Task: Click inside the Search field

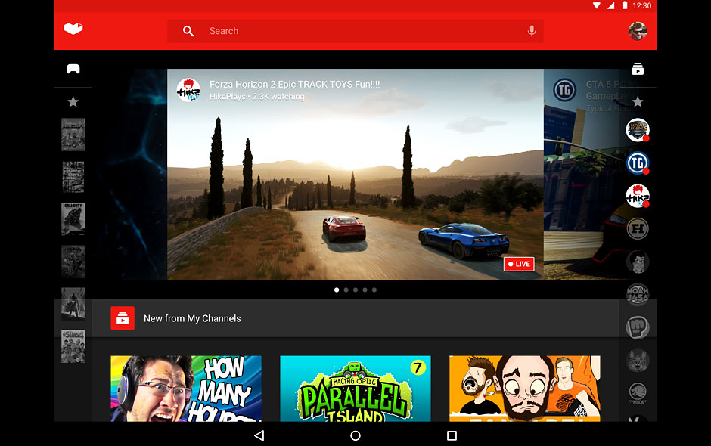Action: (355, 31)
